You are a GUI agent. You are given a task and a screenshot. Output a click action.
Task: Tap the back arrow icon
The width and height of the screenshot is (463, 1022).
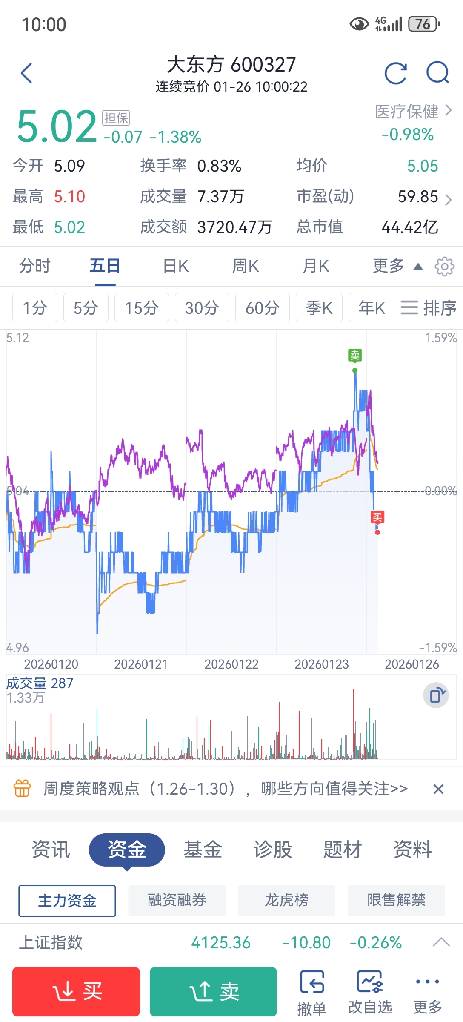[26, 73]
